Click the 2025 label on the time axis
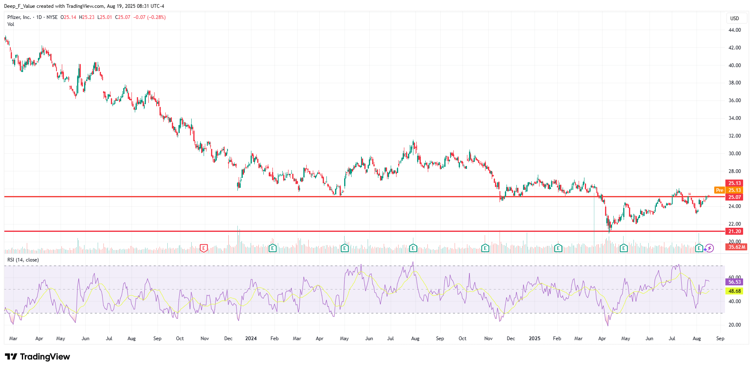Image resolution: width=753 pixels, height=369 pixels. click(535, 339)
